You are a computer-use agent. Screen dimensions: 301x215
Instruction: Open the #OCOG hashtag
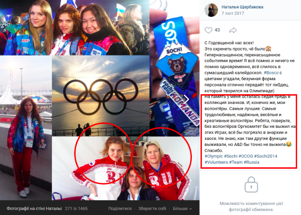[246, 156]
